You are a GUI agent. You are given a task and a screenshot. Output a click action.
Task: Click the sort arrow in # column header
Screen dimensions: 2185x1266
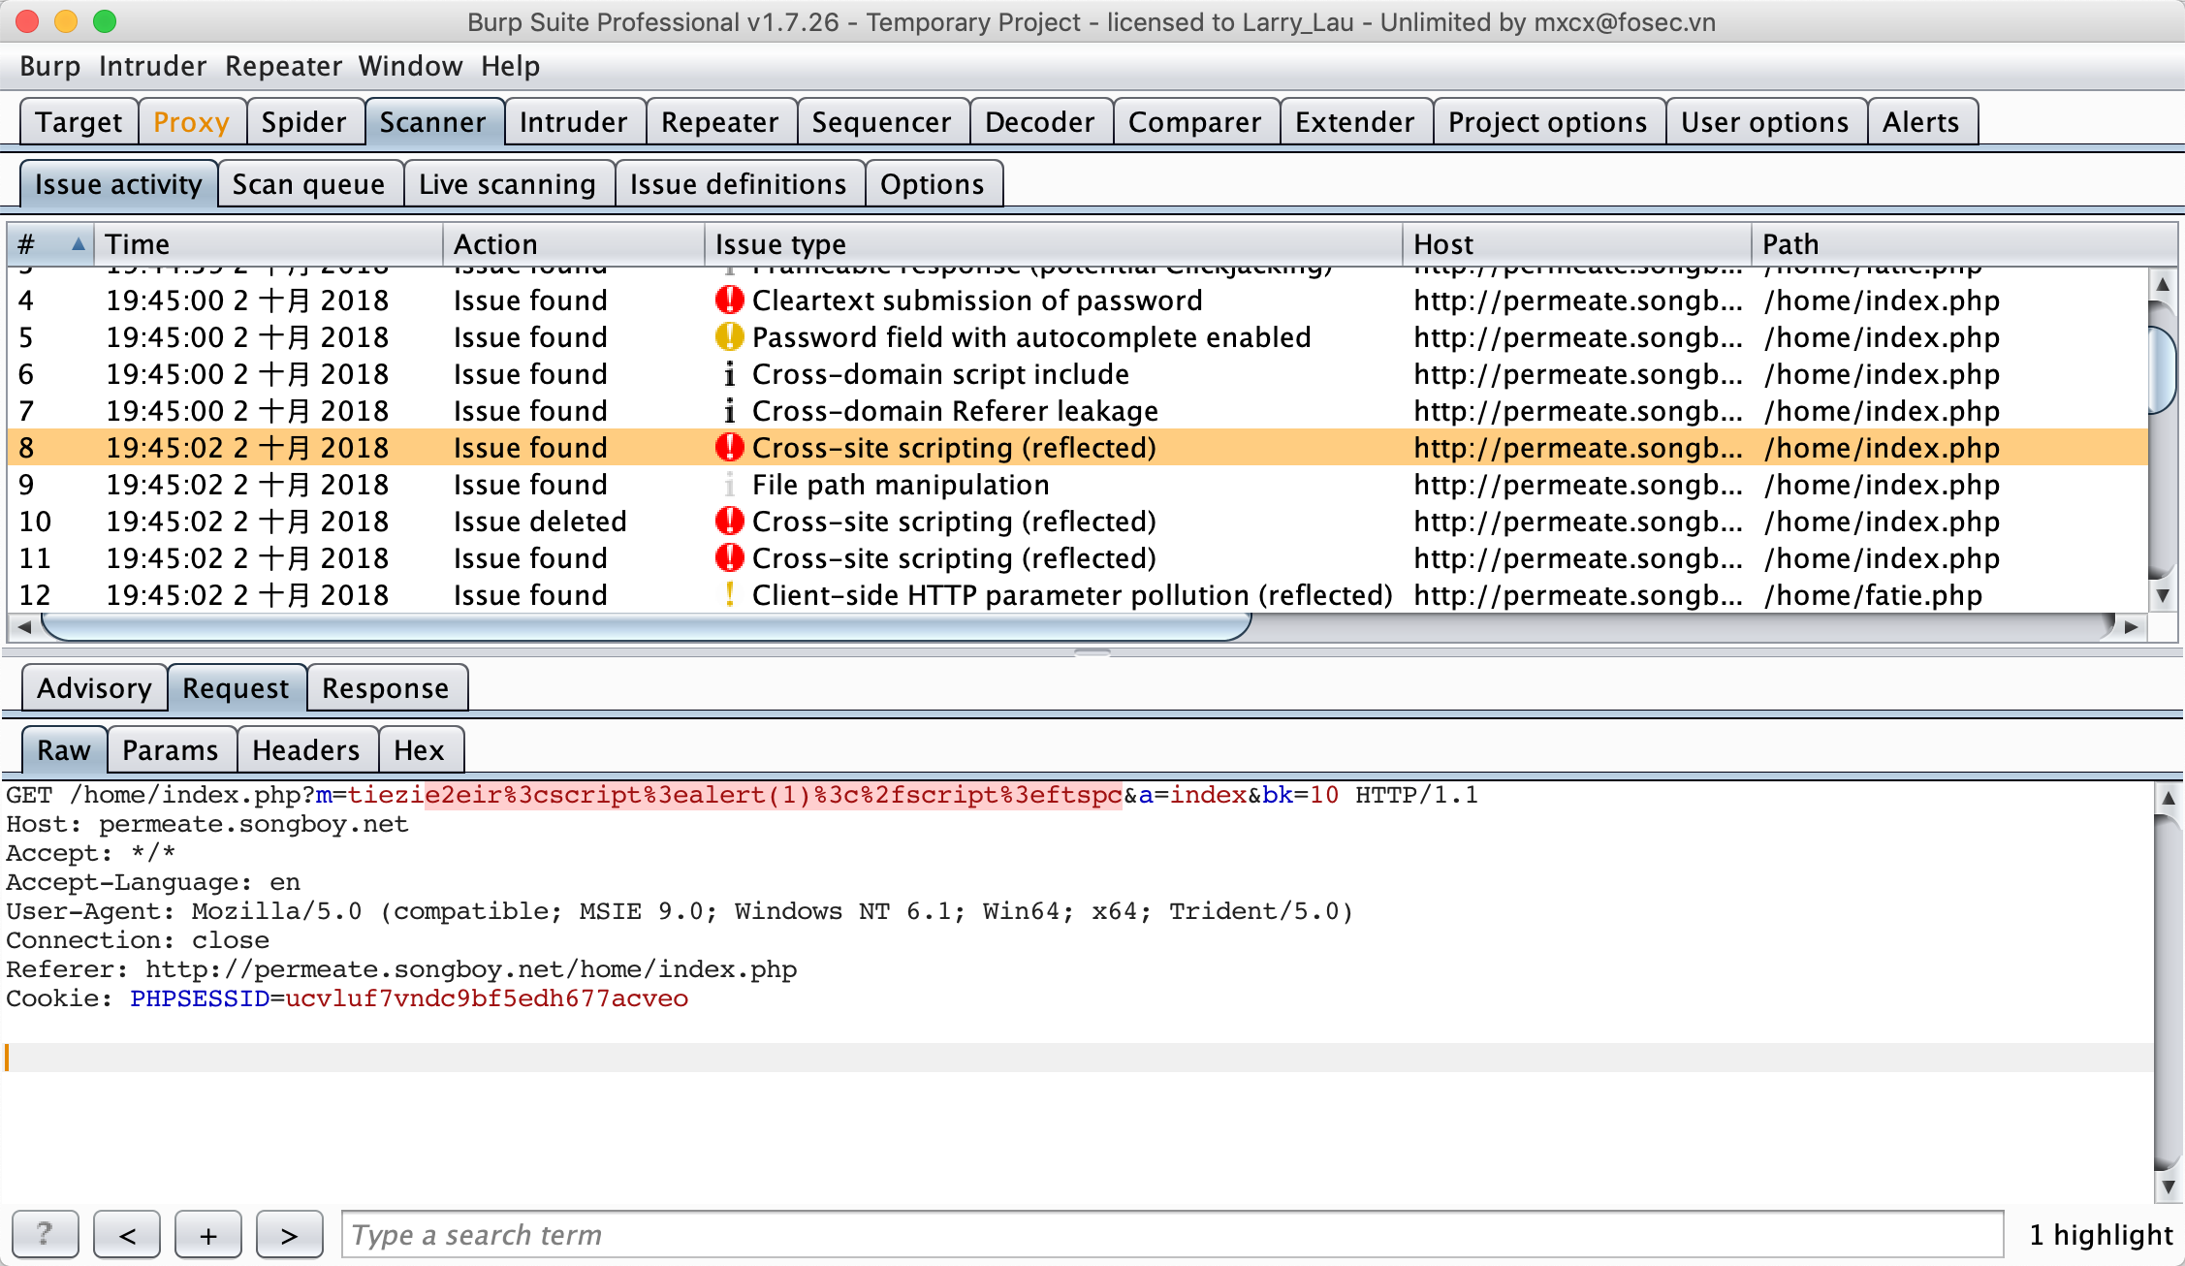78,244
